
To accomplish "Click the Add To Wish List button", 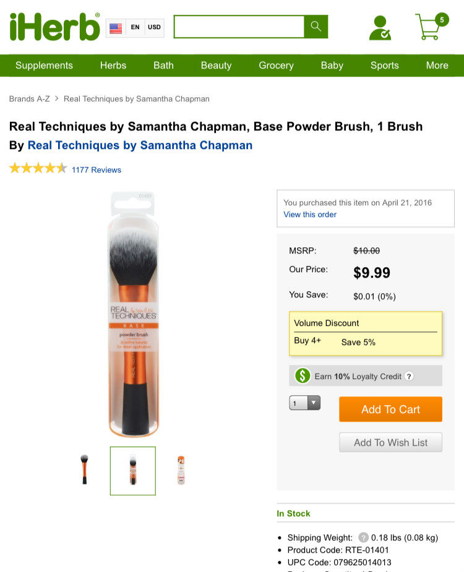I will point(390,443).
